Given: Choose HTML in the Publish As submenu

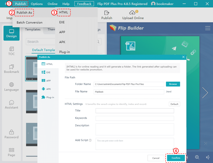Looking at the screenshot, I should [63, 12].
